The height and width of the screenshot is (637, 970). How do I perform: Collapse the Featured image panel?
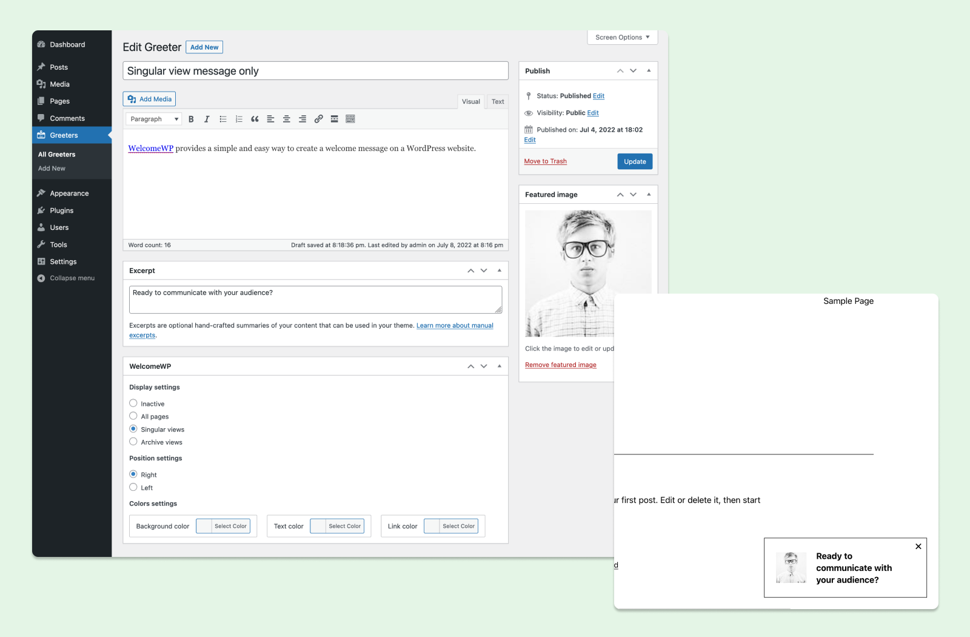coord(649,195)
